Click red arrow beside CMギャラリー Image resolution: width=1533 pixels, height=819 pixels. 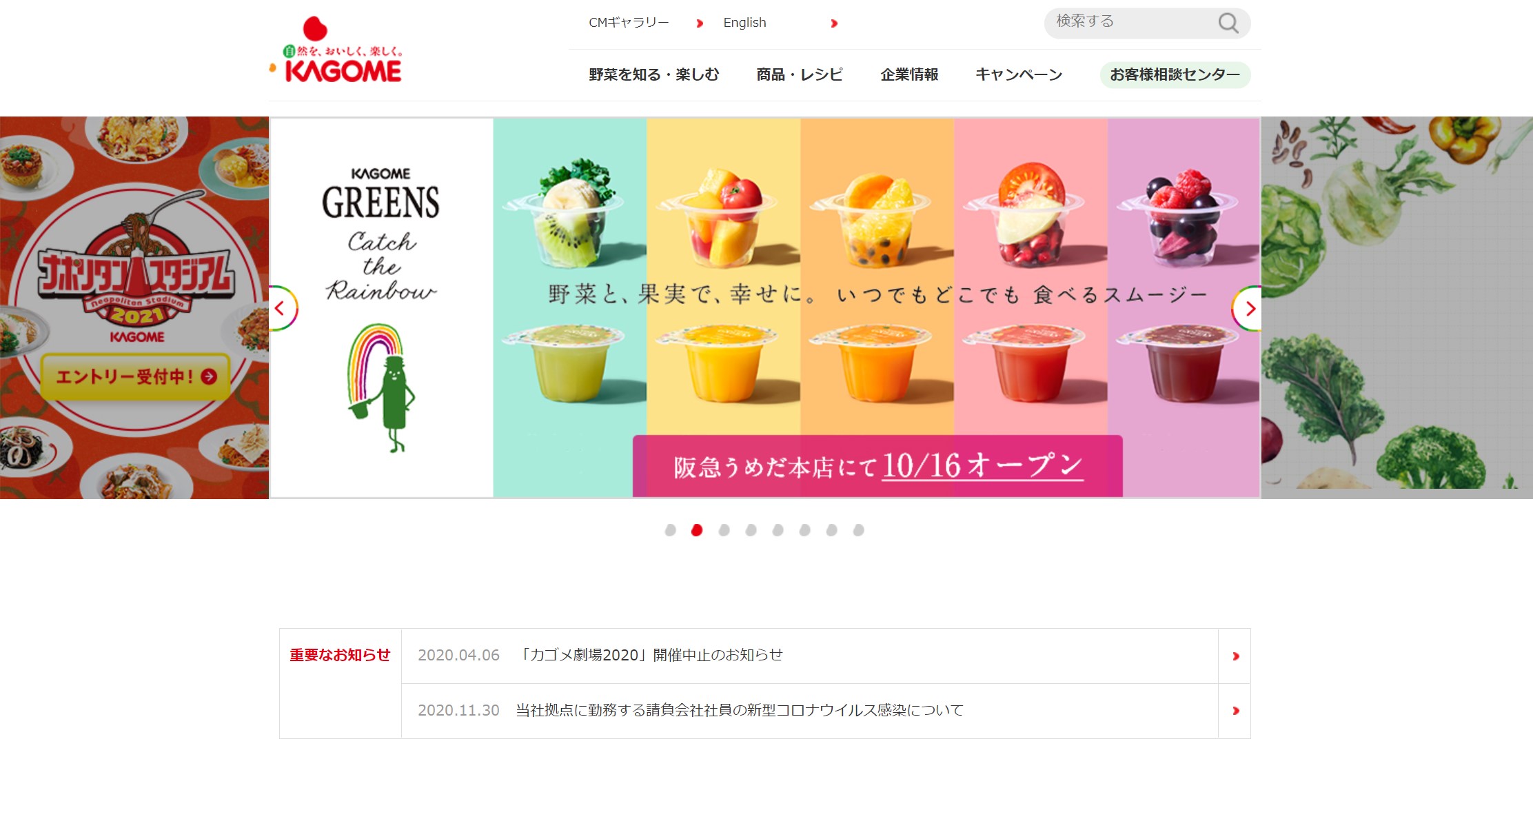coord(700,23)
